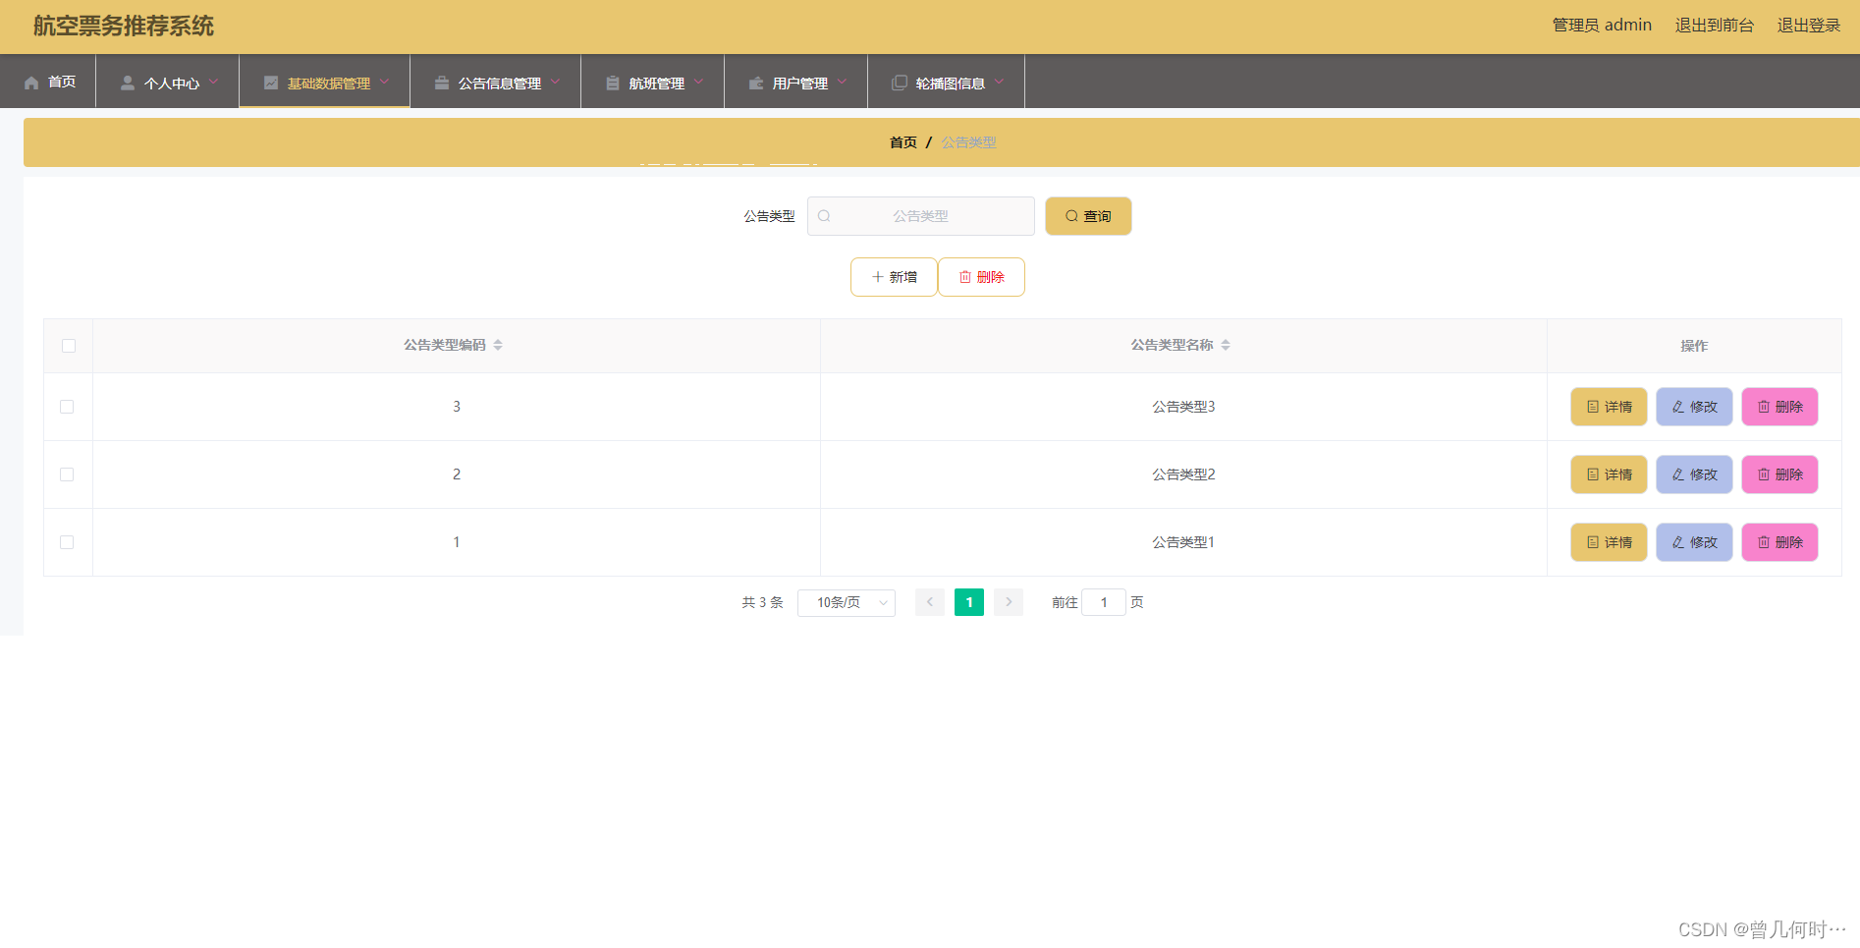Click the batch 删除 button above table
Image resolution: width=1860 pixels, height=948 pixels.
coord(981,277)
